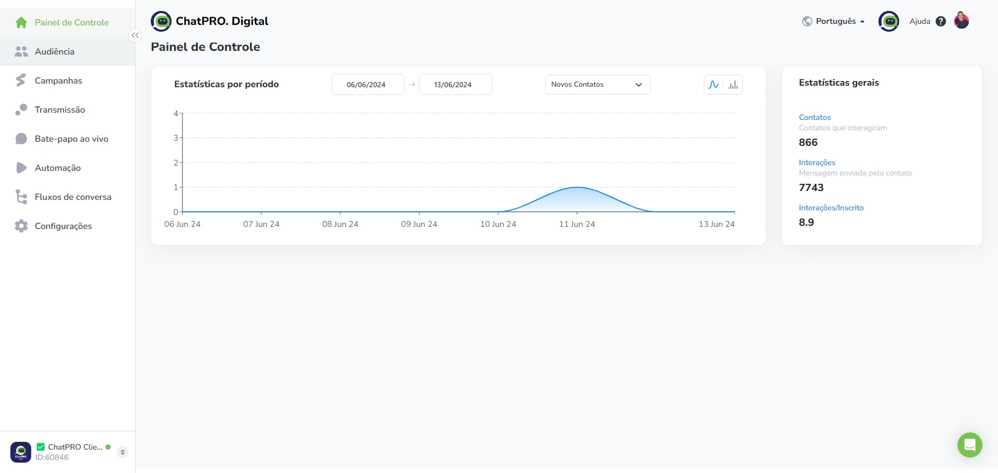Click the chart peak at 11 Jun 24
The height and width of the screenshot is (473, 998).
point(577,187)
